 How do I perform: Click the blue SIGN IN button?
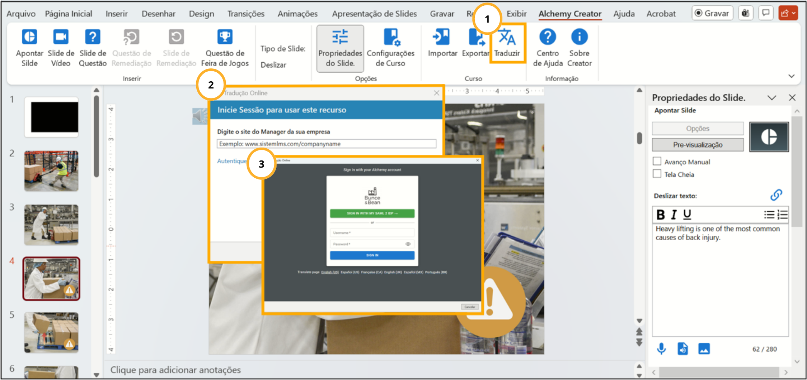[372, 255]
